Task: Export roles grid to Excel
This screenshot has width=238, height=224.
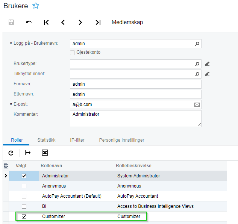Action: [45, 153]
